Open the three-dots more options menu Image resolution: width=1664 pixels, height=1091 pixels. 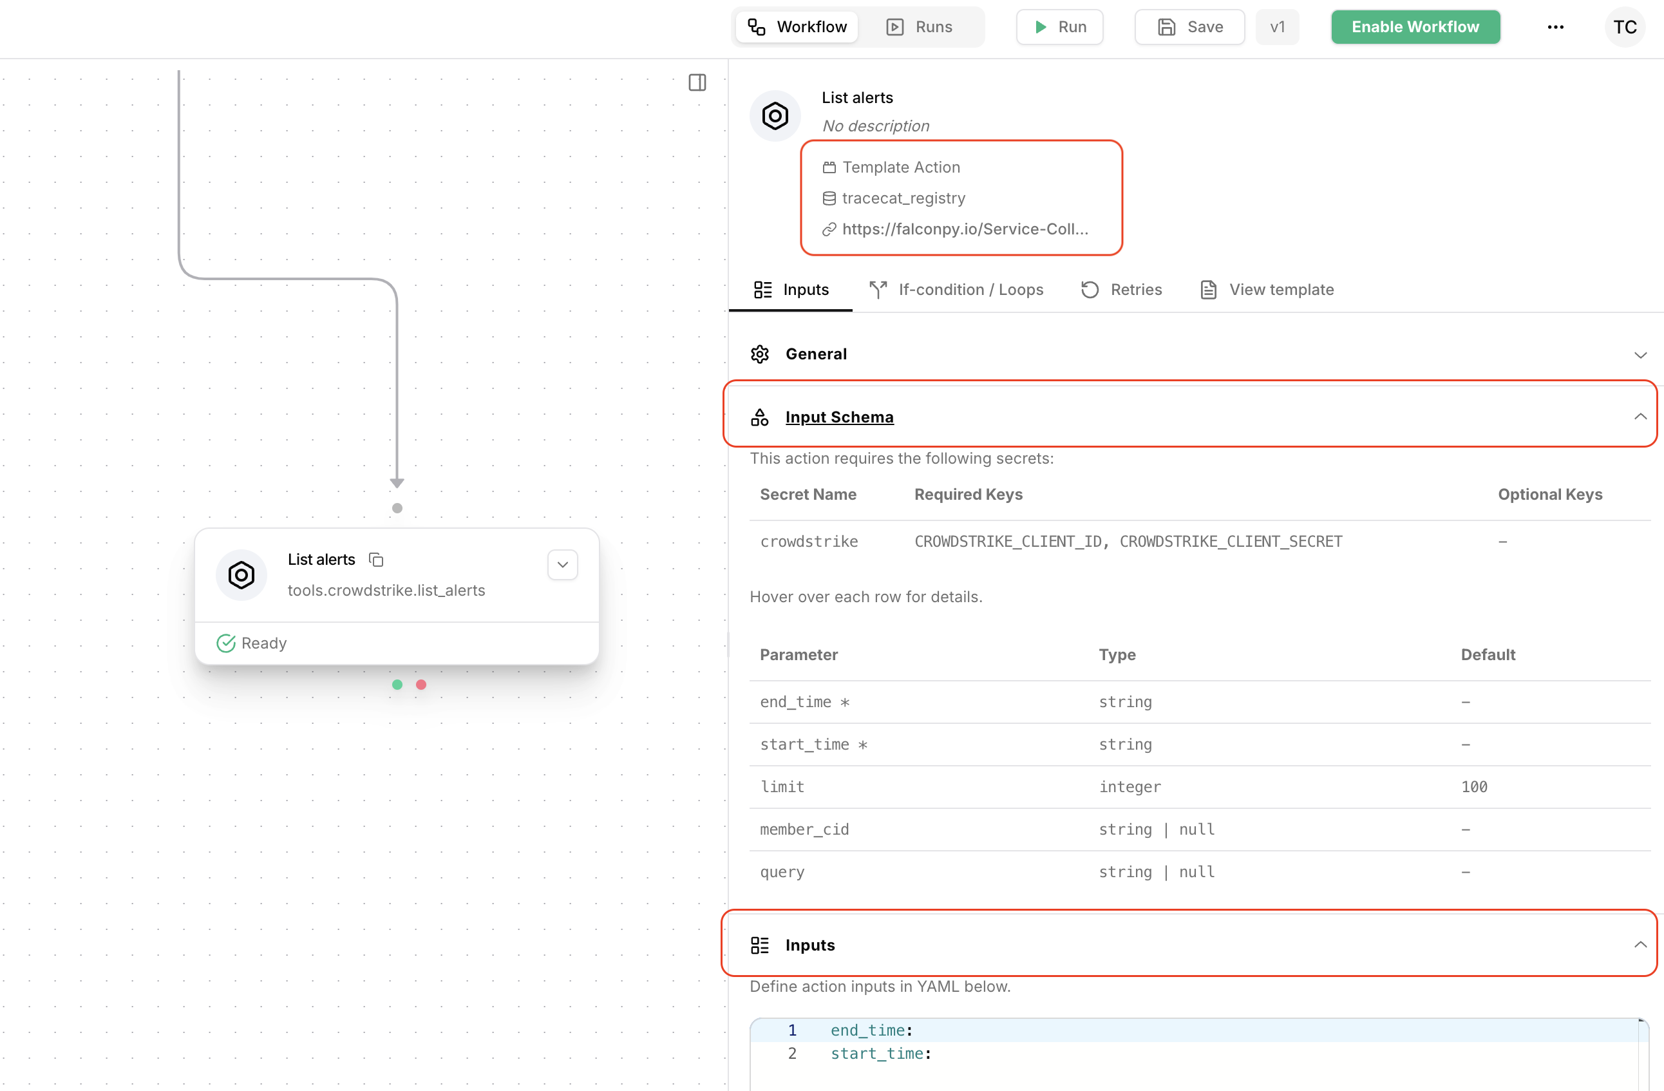(x=1555, y=27)
